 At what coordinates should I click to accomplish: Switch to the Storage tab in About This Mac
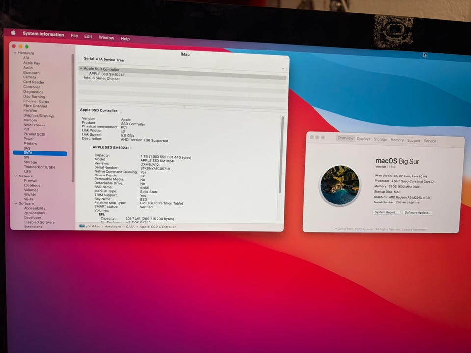click(380, 139)
